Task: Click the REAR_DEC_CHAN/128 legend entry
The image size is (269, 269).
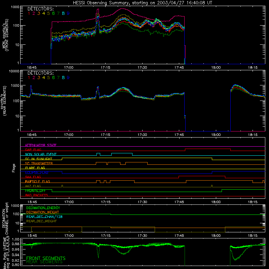Action: (44, 217)
